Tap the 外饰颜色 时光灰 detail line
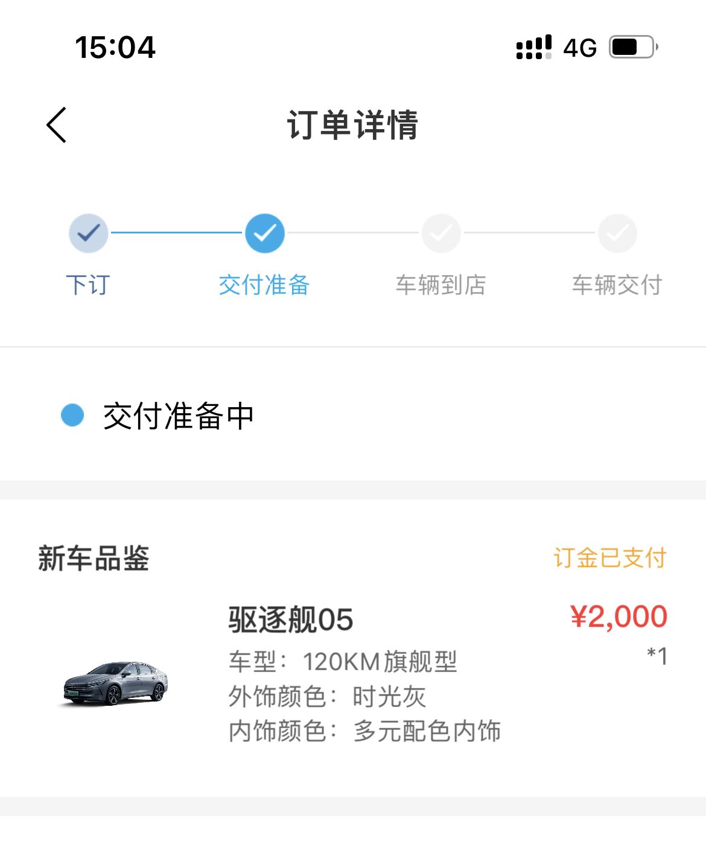 coord(327,697)
